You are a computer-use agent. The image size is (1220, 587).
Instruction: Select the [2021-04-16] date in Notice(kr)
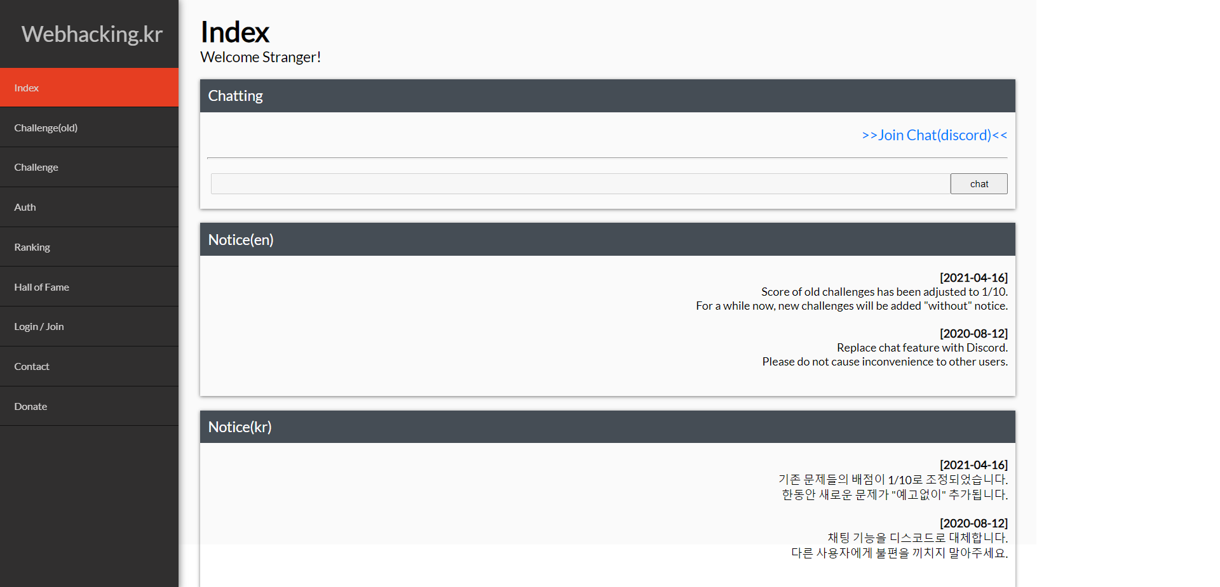[973, 465]
